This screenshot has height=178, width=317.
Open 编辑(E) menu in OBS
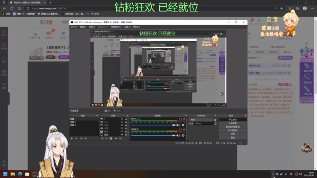tap(83, 27)
